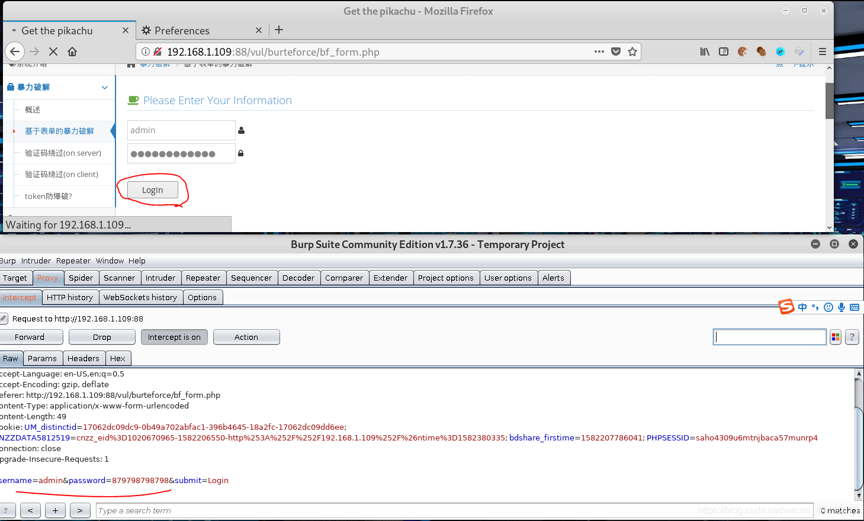The image size is (864, 521).
Task: Open Burp help question mark near comment field
Action: point(852,337)
